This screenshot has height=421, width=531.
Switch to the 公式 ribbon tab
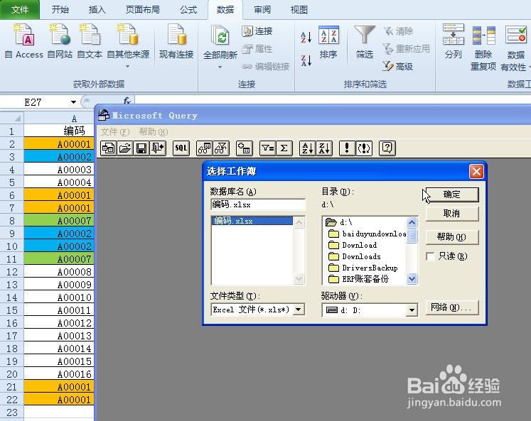[188, 10]
